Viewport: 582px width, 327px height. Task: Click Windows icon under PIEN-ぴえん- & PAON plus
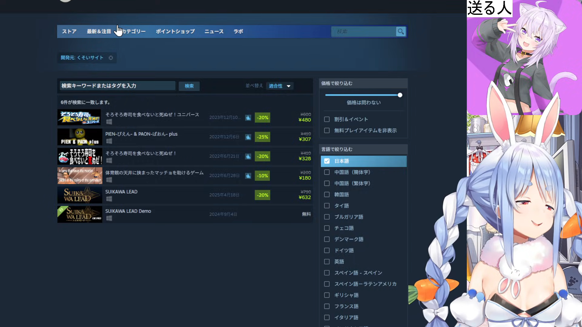click(x=109, y=141)
